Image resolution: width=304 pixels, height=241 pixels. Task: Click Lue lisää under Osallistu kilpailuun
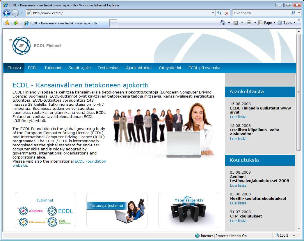click(x=238, y=139)
